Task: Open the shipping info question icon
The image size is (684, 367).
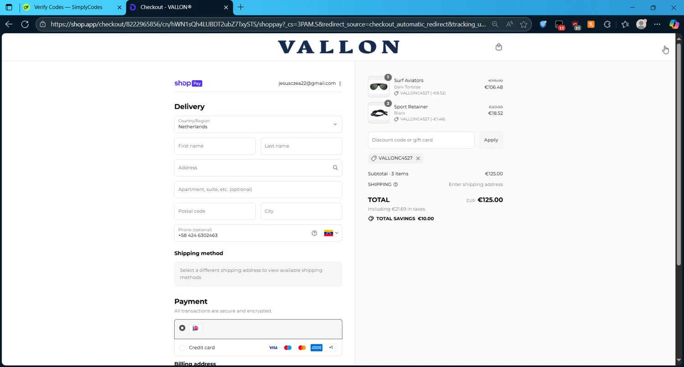Action: point(396,185)
